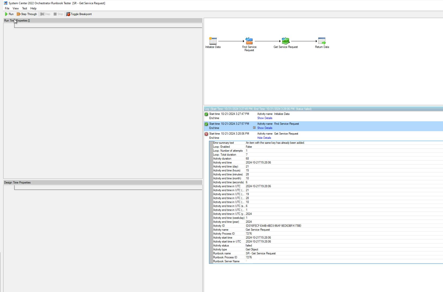Click the Log header bar showing status failed
The height and width of the screenshot is (292, 443).
point(323,109)
